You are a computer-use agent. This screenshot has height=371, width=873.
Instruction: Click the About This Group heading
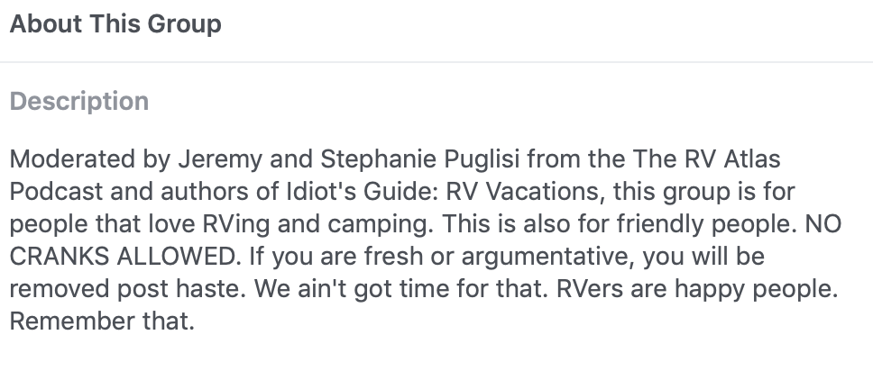tap(115, 23)
